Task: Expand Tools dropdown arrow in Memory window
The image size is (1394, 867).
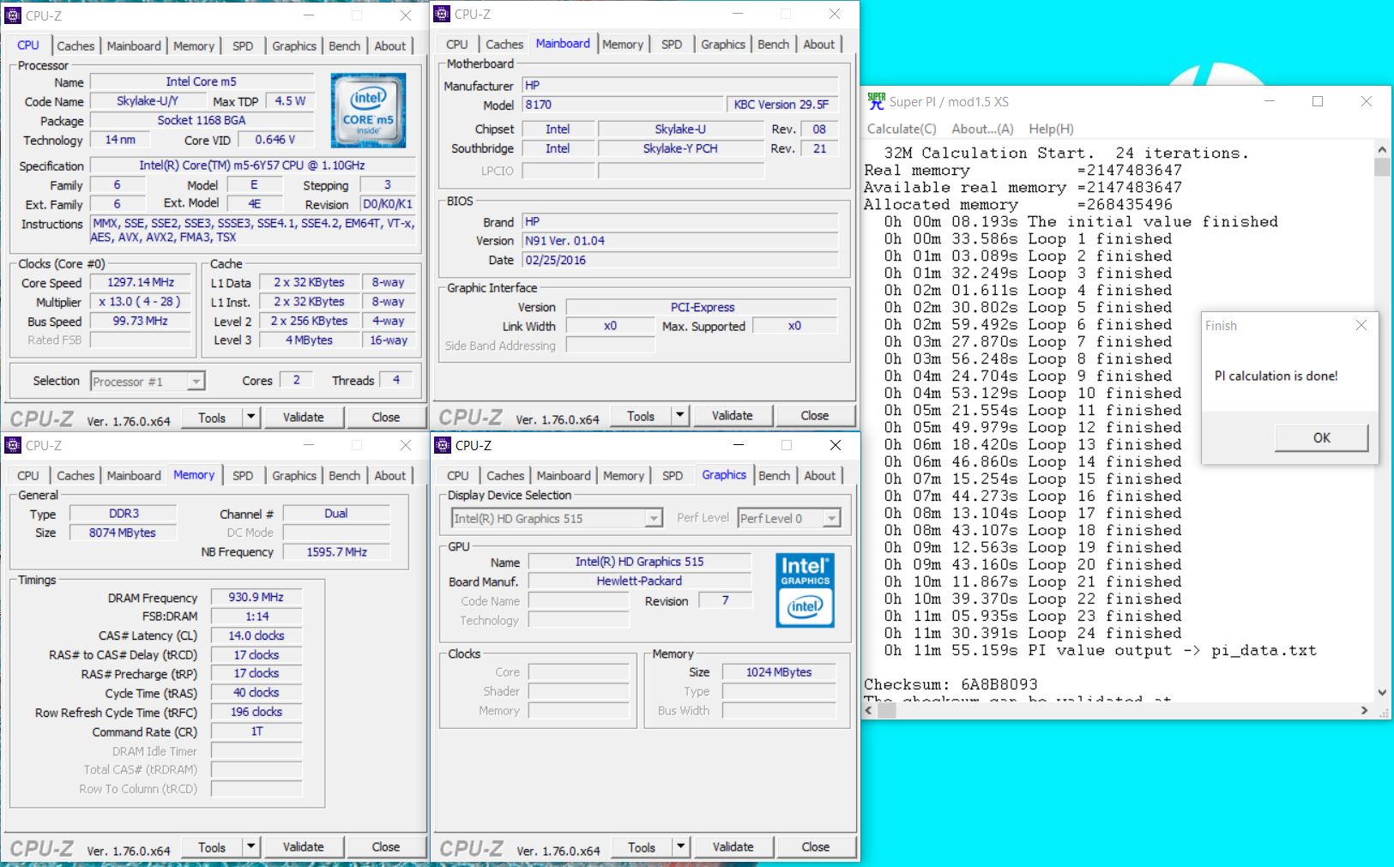Action: [250, 847]
